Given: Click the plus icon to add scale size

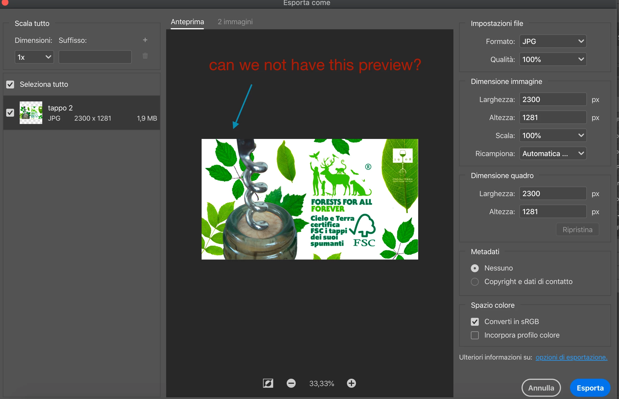Looking at the screenshot, I should point(145,40).
